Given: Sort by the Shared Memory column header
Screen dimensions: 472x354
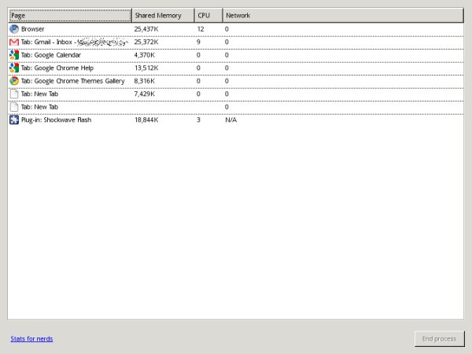Looking at the screenshot, I should pyautogui.click(x=163, y=16).
